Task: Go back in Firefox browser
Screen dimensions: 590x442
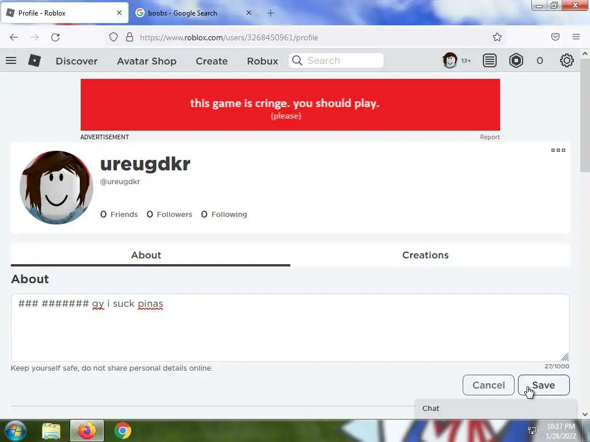Action: (14, 37)
